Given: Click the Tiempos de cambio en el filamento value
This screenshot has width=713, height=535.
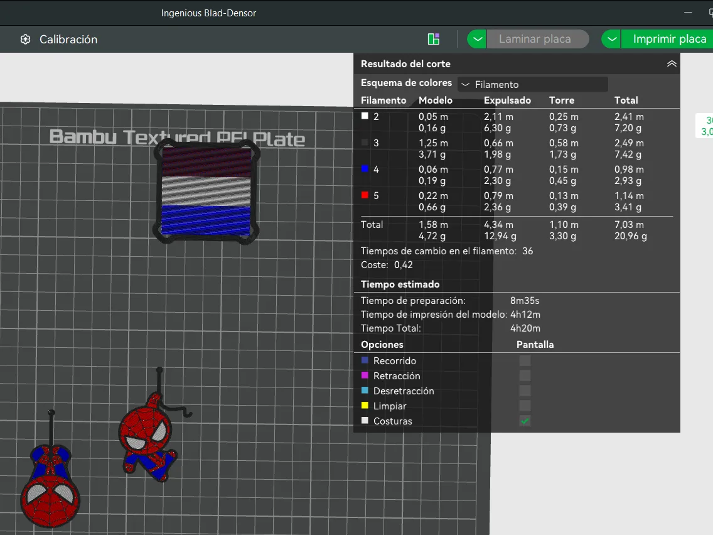Looking at the screenshot, I should 527,251.
